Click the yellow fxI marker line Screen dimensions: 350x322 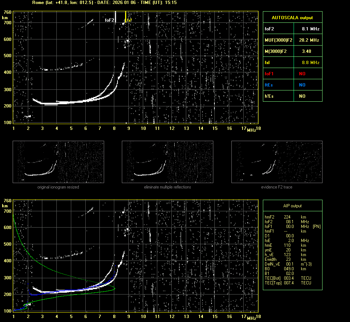click(125, 16)
